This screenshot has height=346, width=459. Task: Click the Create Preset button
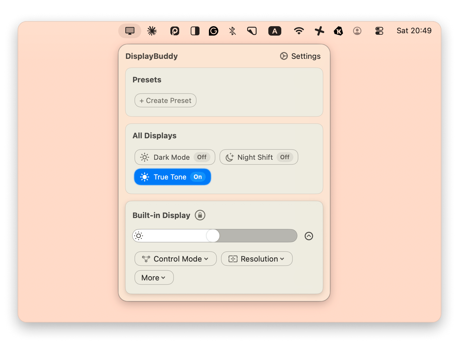click(165, 101)
